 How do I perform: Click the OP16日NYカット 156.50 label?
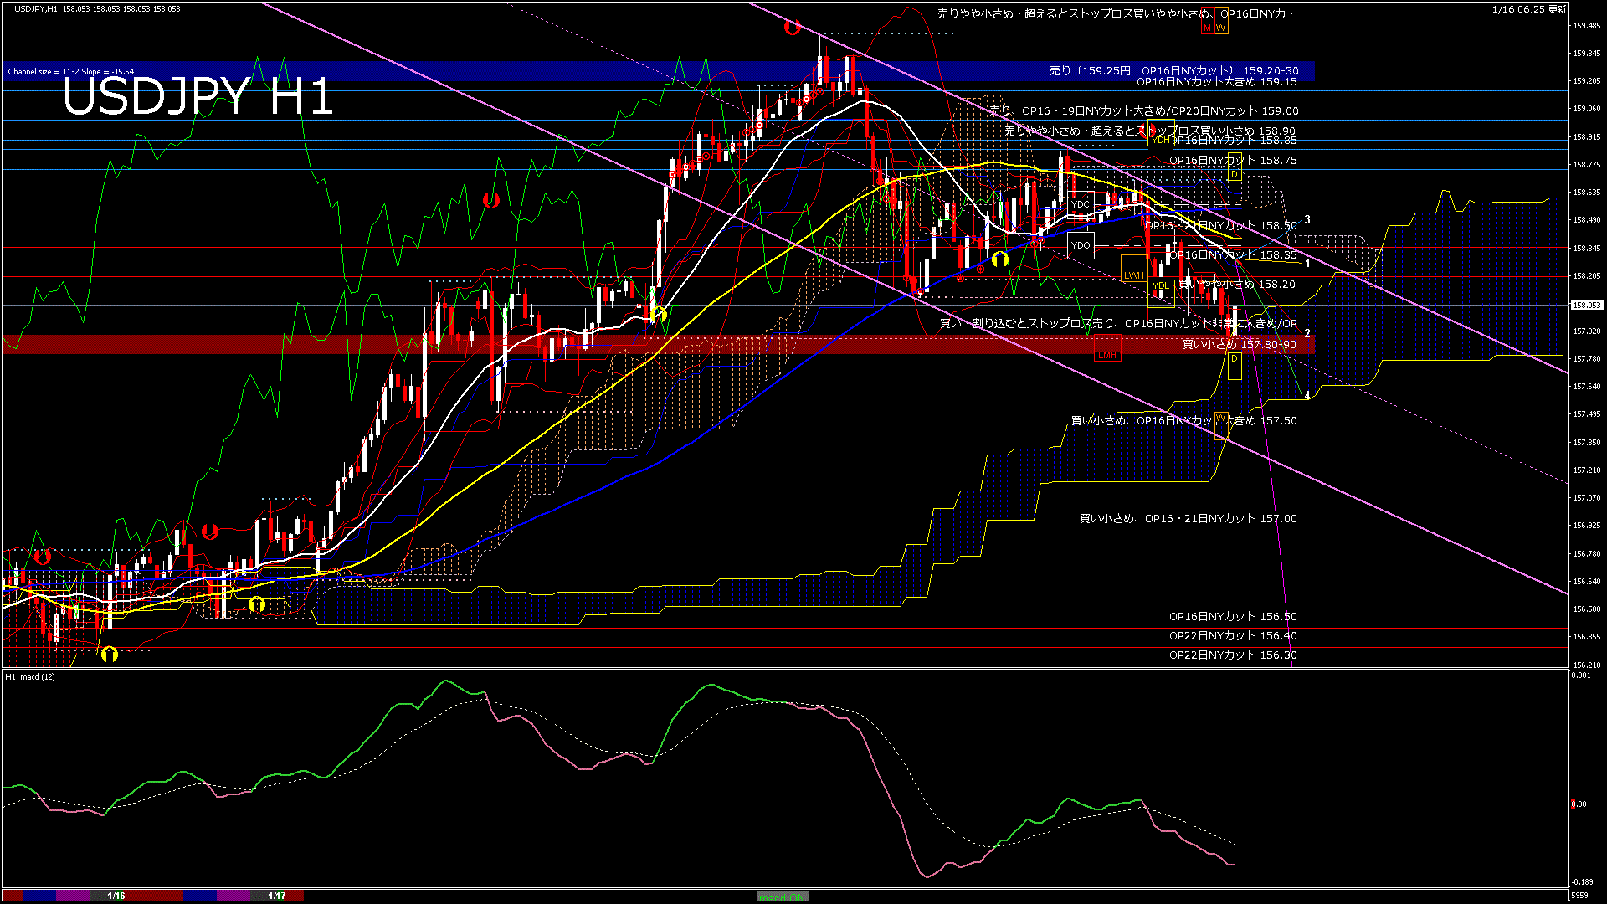(1232, 617)
